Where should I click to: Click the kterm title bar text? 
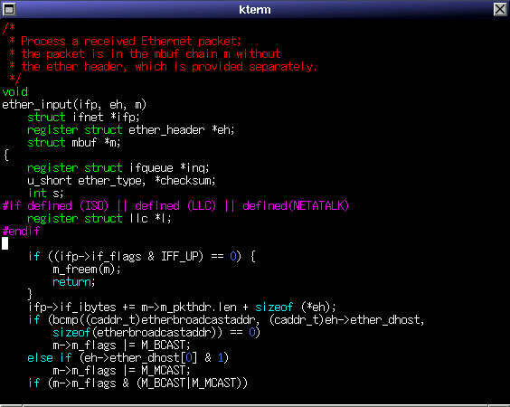pyautogui.click(x=255, y=9)
